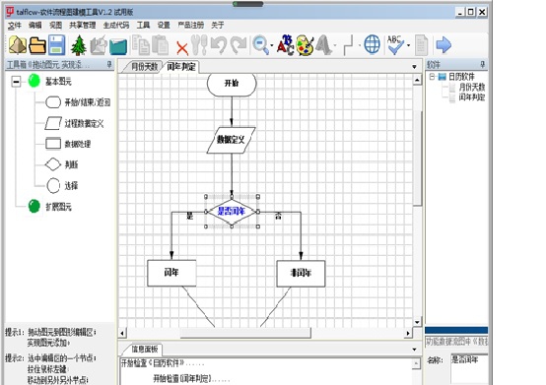Click the new project pyramid icon

point(18,45)
